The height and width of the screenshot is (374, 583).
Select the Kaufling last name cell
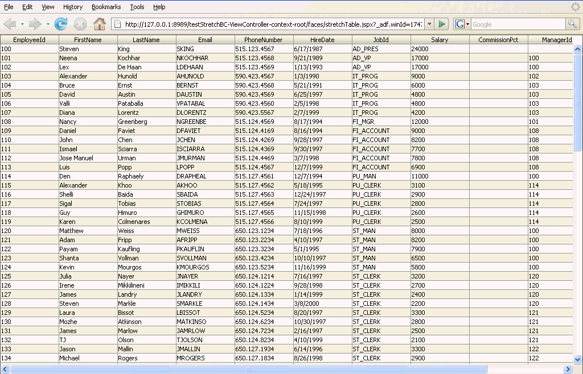click(x=146, y=249)
